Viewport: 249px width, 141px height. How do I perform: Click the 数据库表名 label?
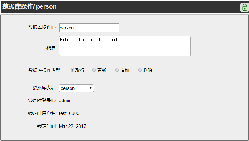click(44, 88)
